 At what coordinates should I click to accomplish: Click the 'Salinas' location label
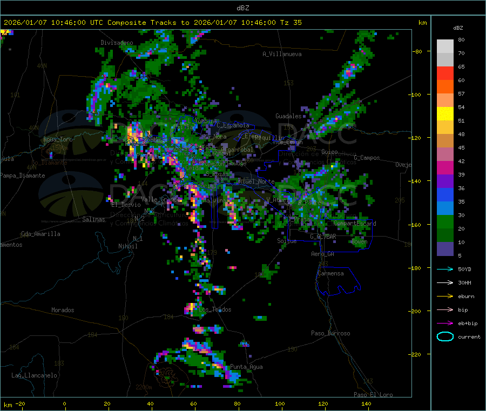93,219
